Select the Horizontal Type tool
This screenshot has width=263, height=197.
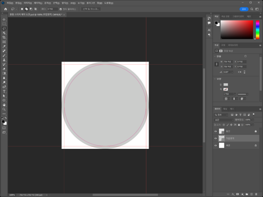(4, 91)
